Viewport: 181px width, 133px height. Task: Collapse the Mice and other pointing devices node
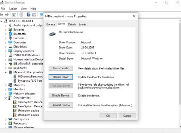[6, 72]
